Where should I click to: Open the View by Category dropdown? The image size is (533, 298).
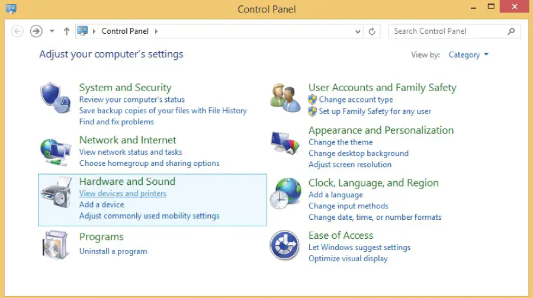tap(468, 55)
